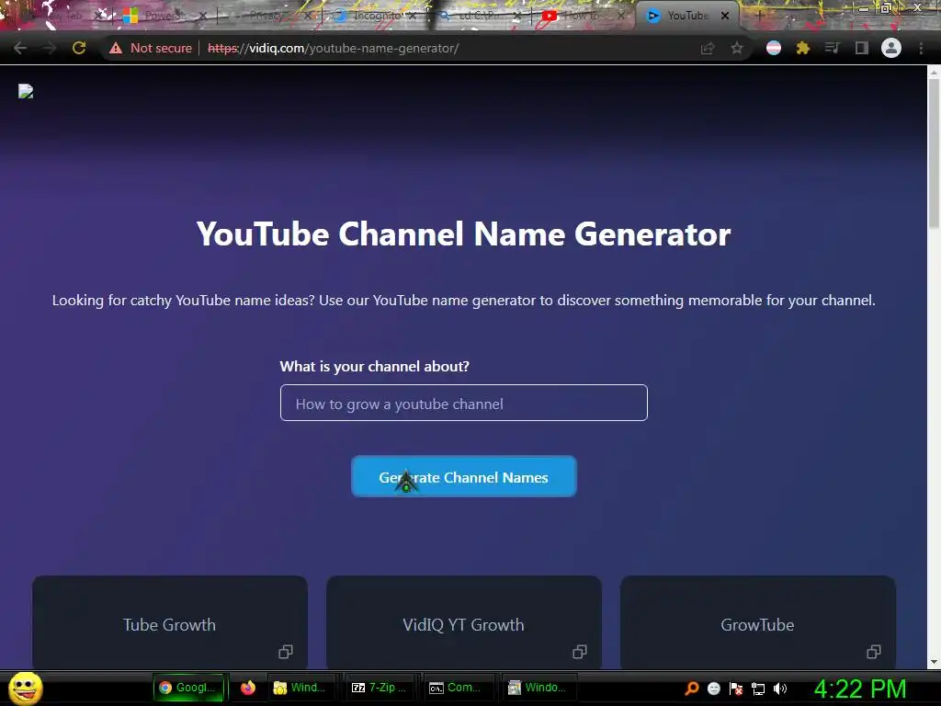This screenshot has width=941, height=706.
Task: Click the share page icon in address bar
Action: [708, 48]
